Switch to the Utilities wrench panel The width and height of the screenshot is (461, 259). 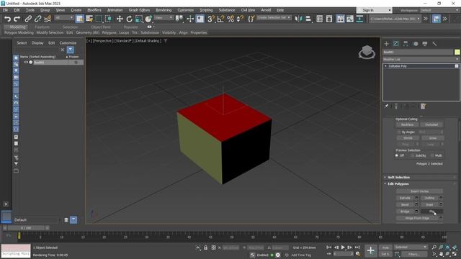[434, 44]
